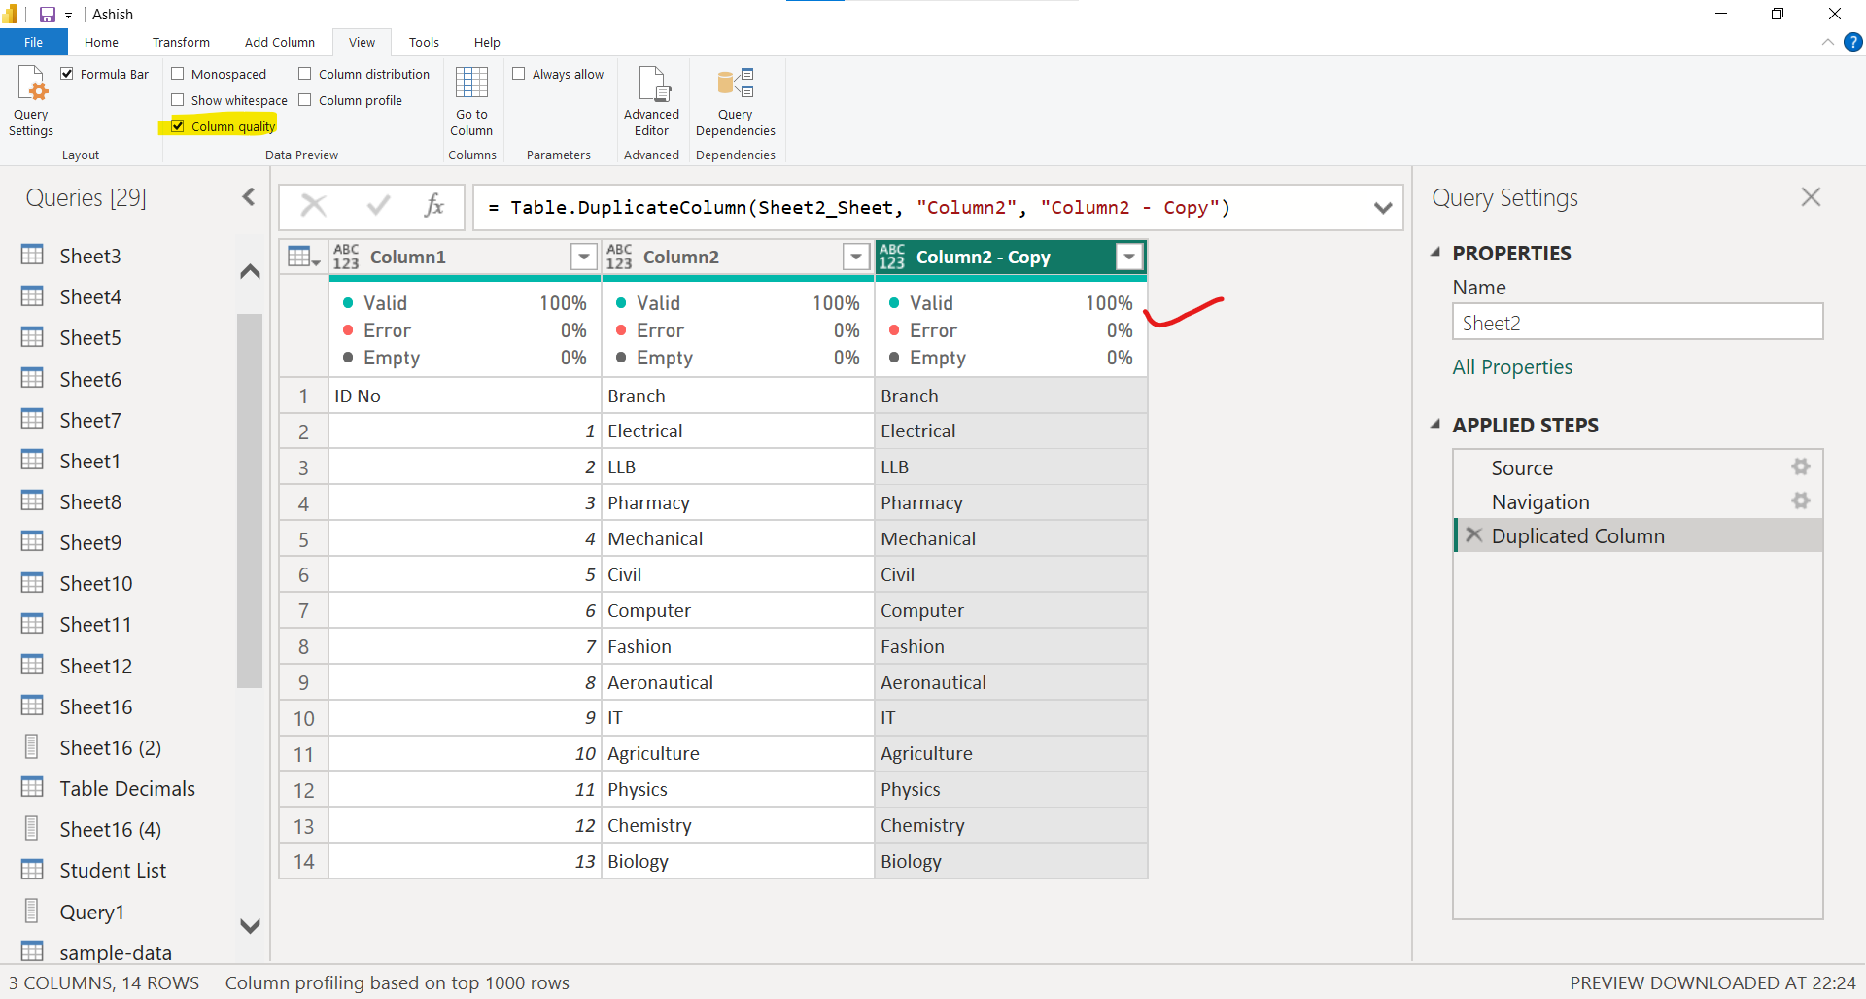1866x999 pixels.
Task: Expand the formula bar
Action: pos(1382,208)
